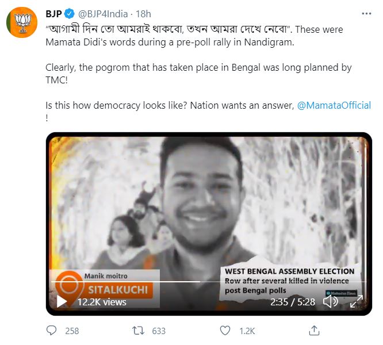Click the 1.2K likes count

click(x=247, y=331)
